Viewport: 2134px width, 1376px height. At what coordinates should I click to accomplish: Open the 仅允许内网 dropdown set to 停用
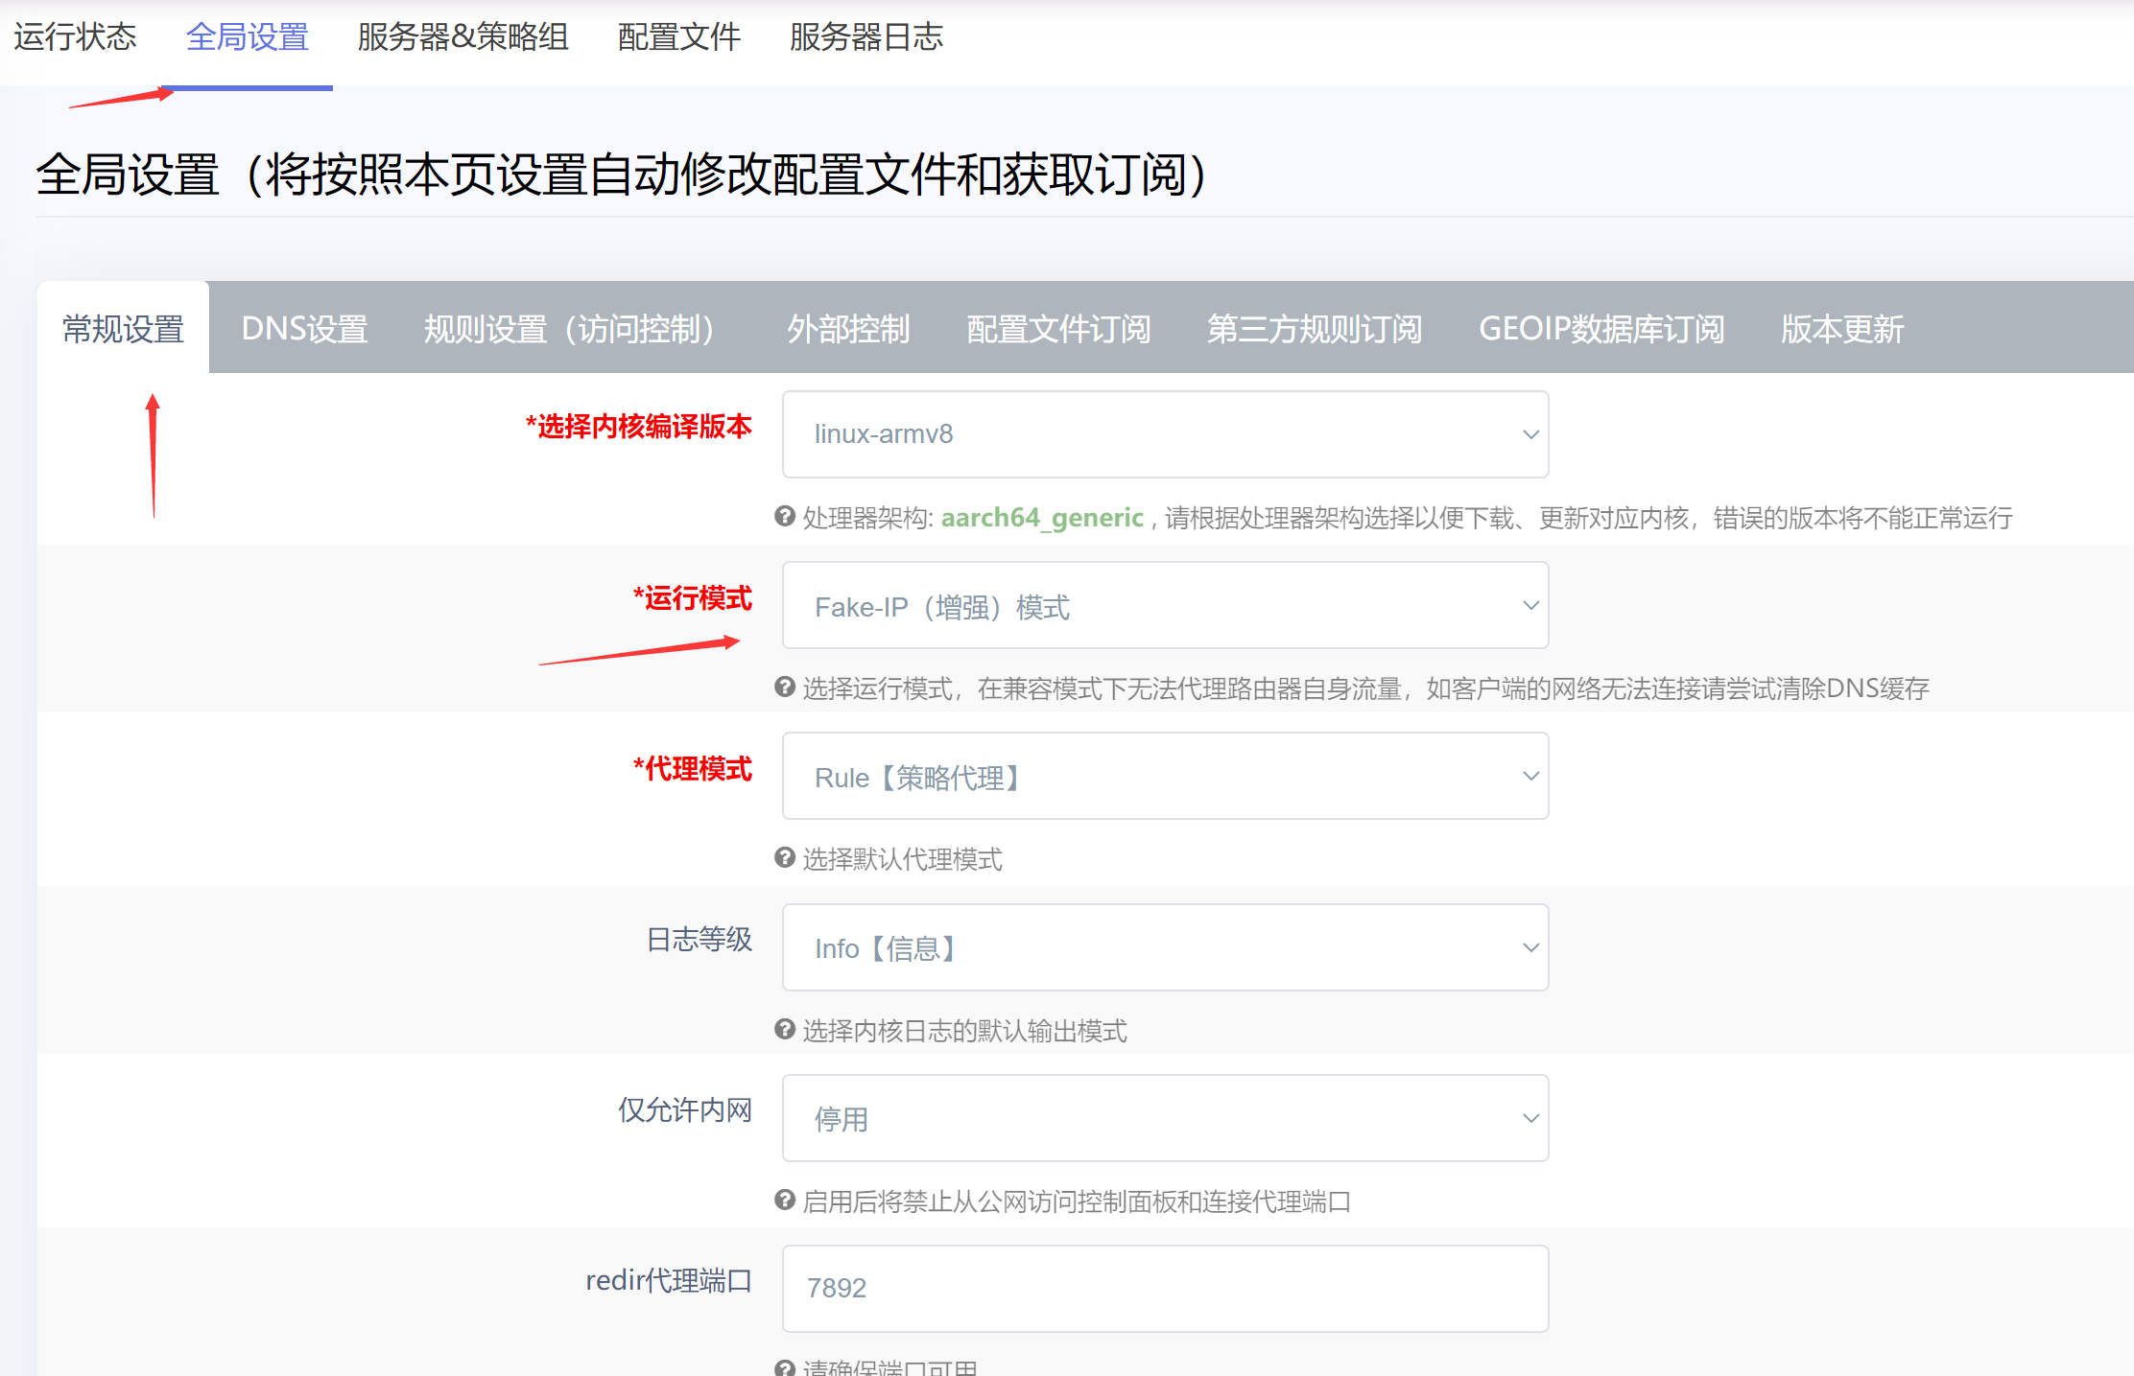coord(1165,1118)
